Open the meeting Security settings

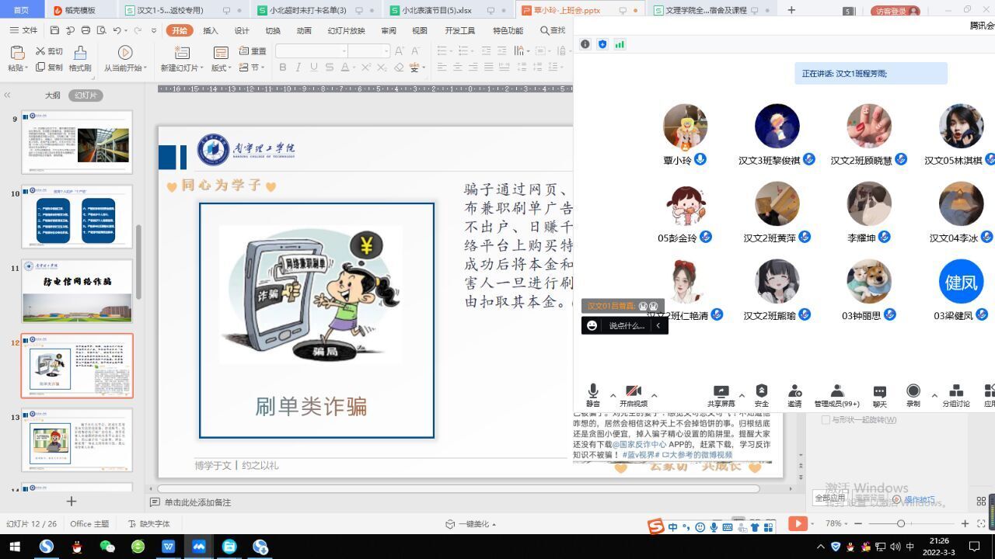[x=761, y=394]
